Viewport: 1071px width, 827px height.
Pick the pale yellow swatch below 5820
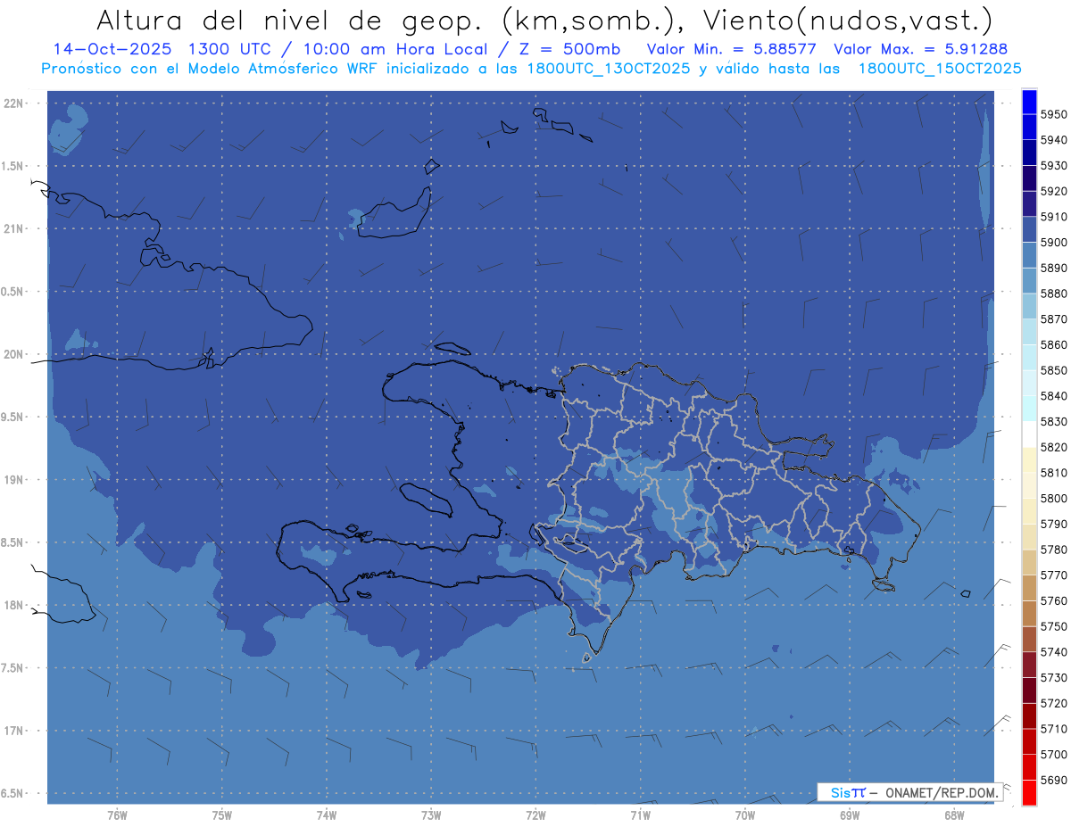tap(1029, 459)
